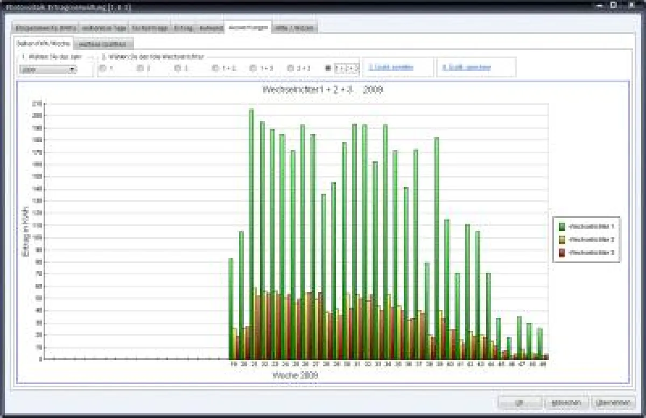Open the second chart sub-tab
The height and width of the screenshot is (418, 646).
(x=103, y=44)
